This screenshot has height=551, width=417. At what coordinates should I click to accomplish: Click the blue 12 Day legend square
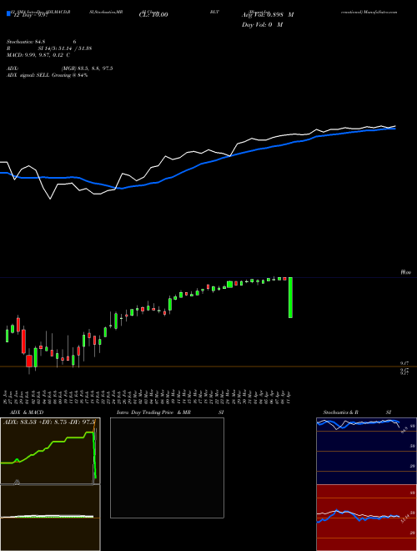click(x=9, y=13)
